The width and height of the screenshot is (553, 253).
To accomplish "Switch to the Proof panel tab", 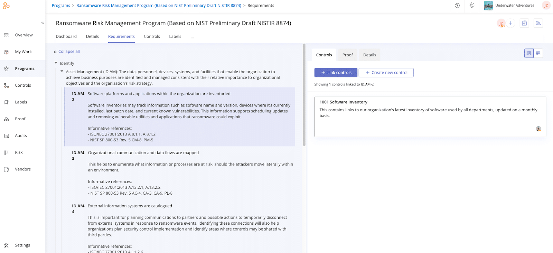I will [348, 55].
